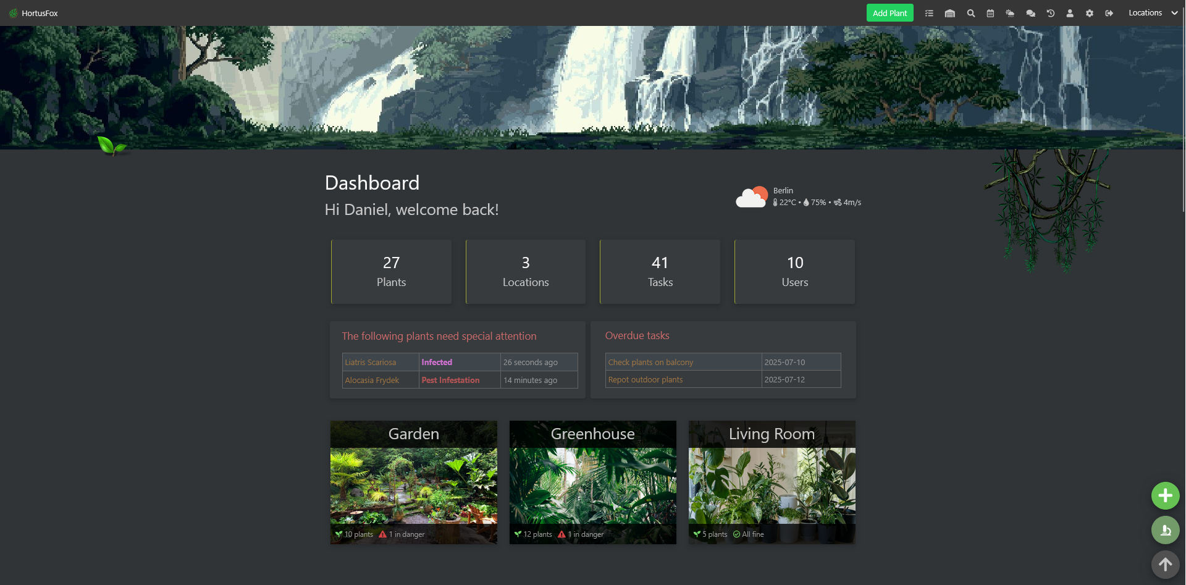1186x585 pixels.
Task: Open the settings gear icon
Action: pyautogui.click(x=1090, y=12)
